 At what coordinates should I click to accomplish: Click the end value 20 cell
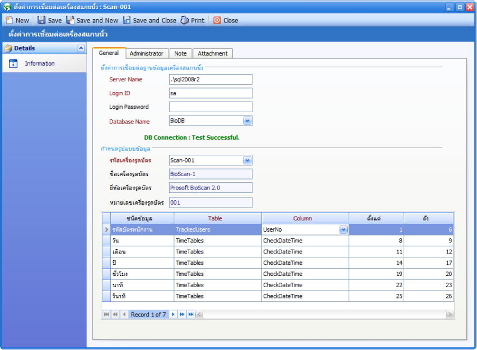(429, 274)
